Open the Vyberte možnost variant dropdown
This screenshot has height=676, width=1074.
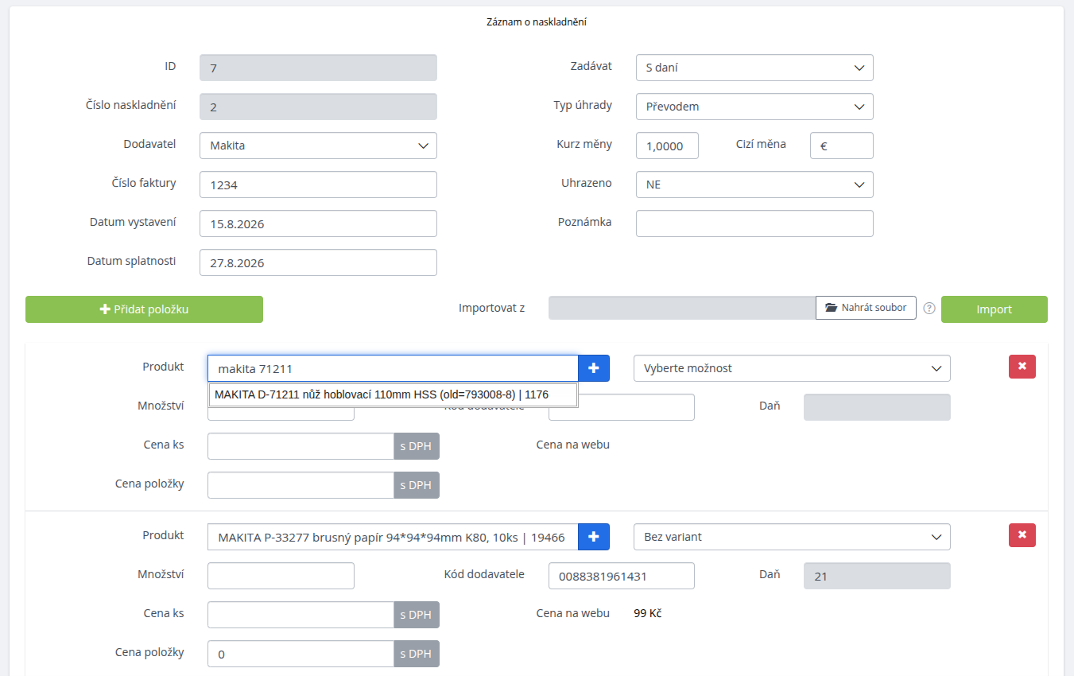[x=792, y=368]
